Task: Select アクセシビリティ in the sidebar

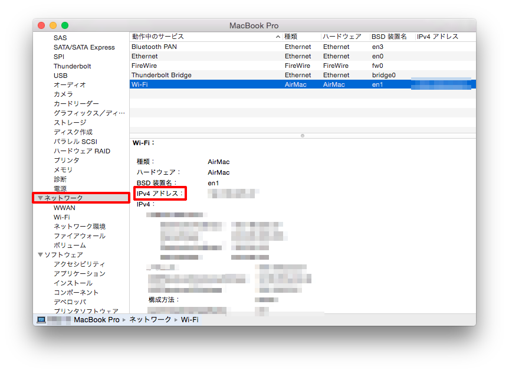Action: pyautogui.click(x=80, y=264)
